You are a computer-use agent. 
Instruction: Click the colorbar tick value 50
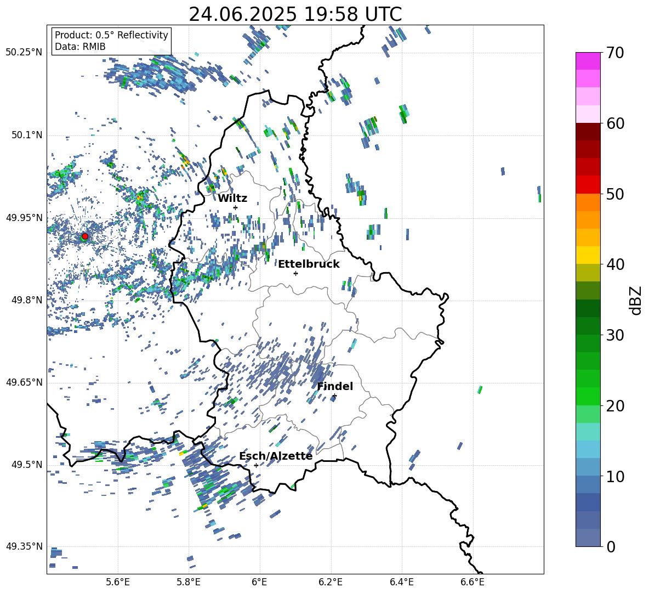(615, 194)
